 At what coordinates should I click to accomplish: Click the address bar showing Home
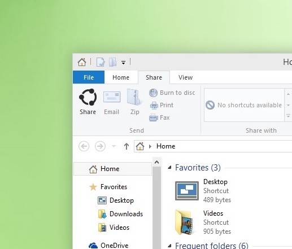(213, 146)
